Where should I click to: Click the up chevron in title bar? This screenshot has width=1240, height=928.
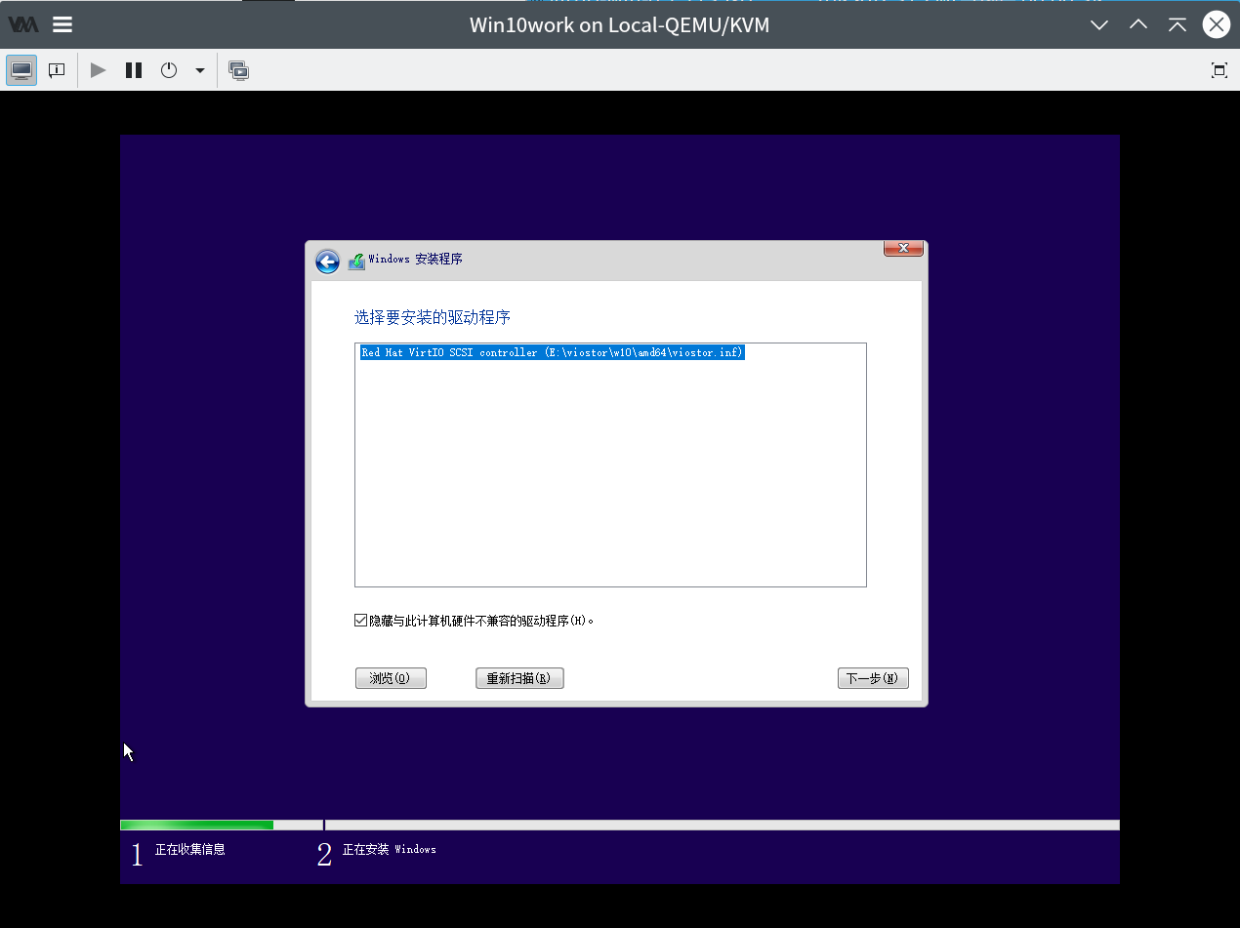[1138, 24]
